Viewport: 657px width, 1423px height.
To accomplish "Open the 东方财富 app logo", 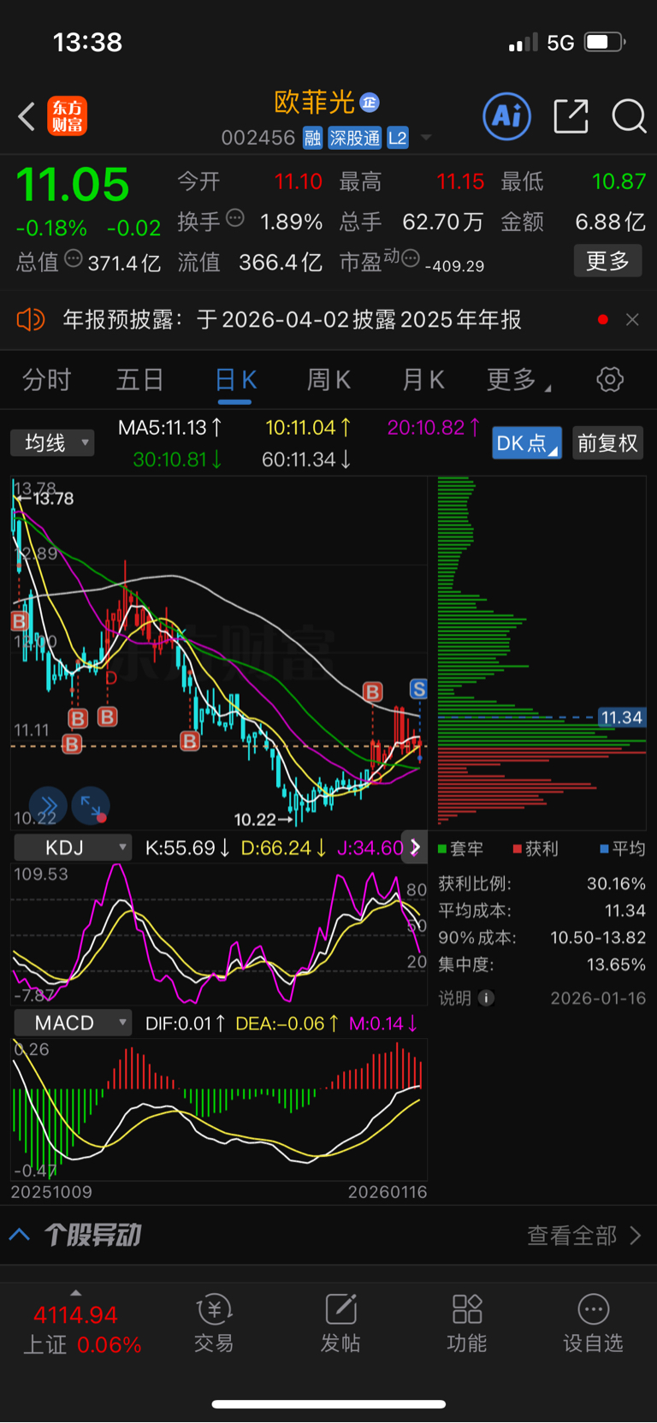I will point(67,116).
